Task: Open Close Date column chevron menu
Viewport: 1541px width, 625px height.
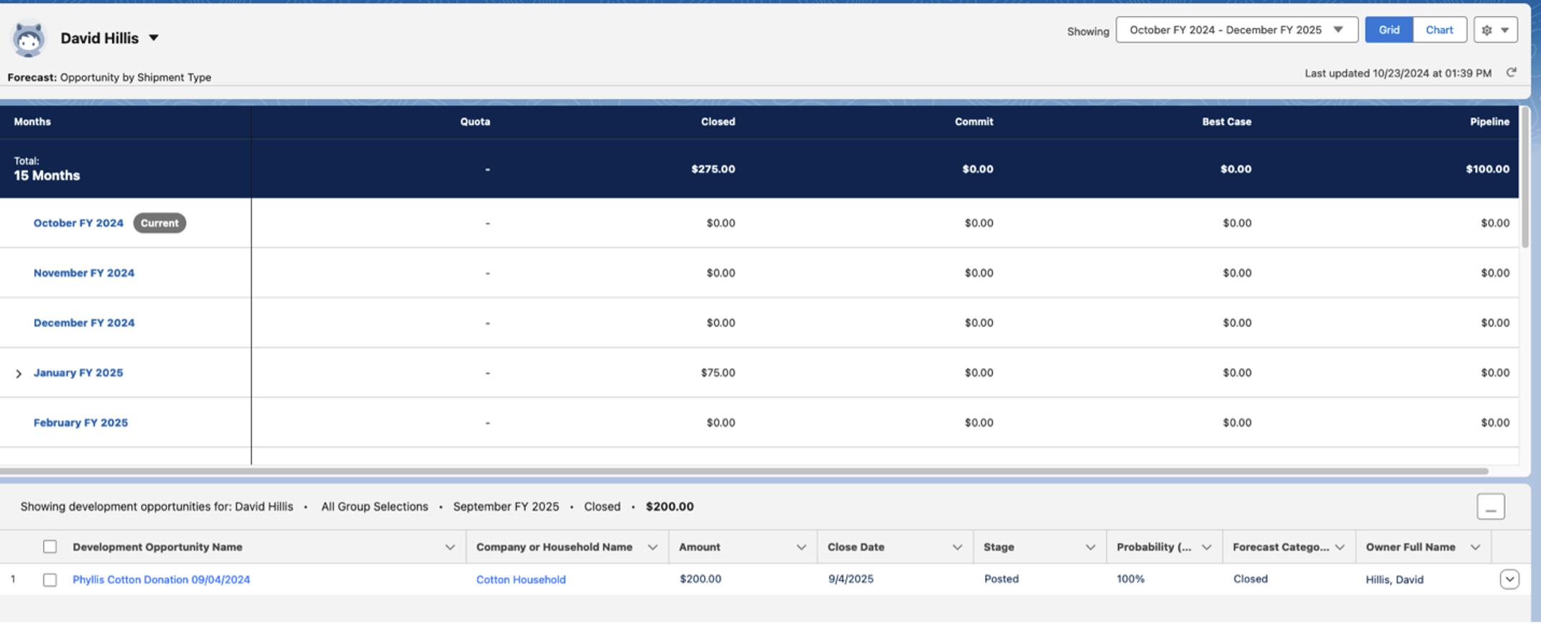Action: pos(957,547)
